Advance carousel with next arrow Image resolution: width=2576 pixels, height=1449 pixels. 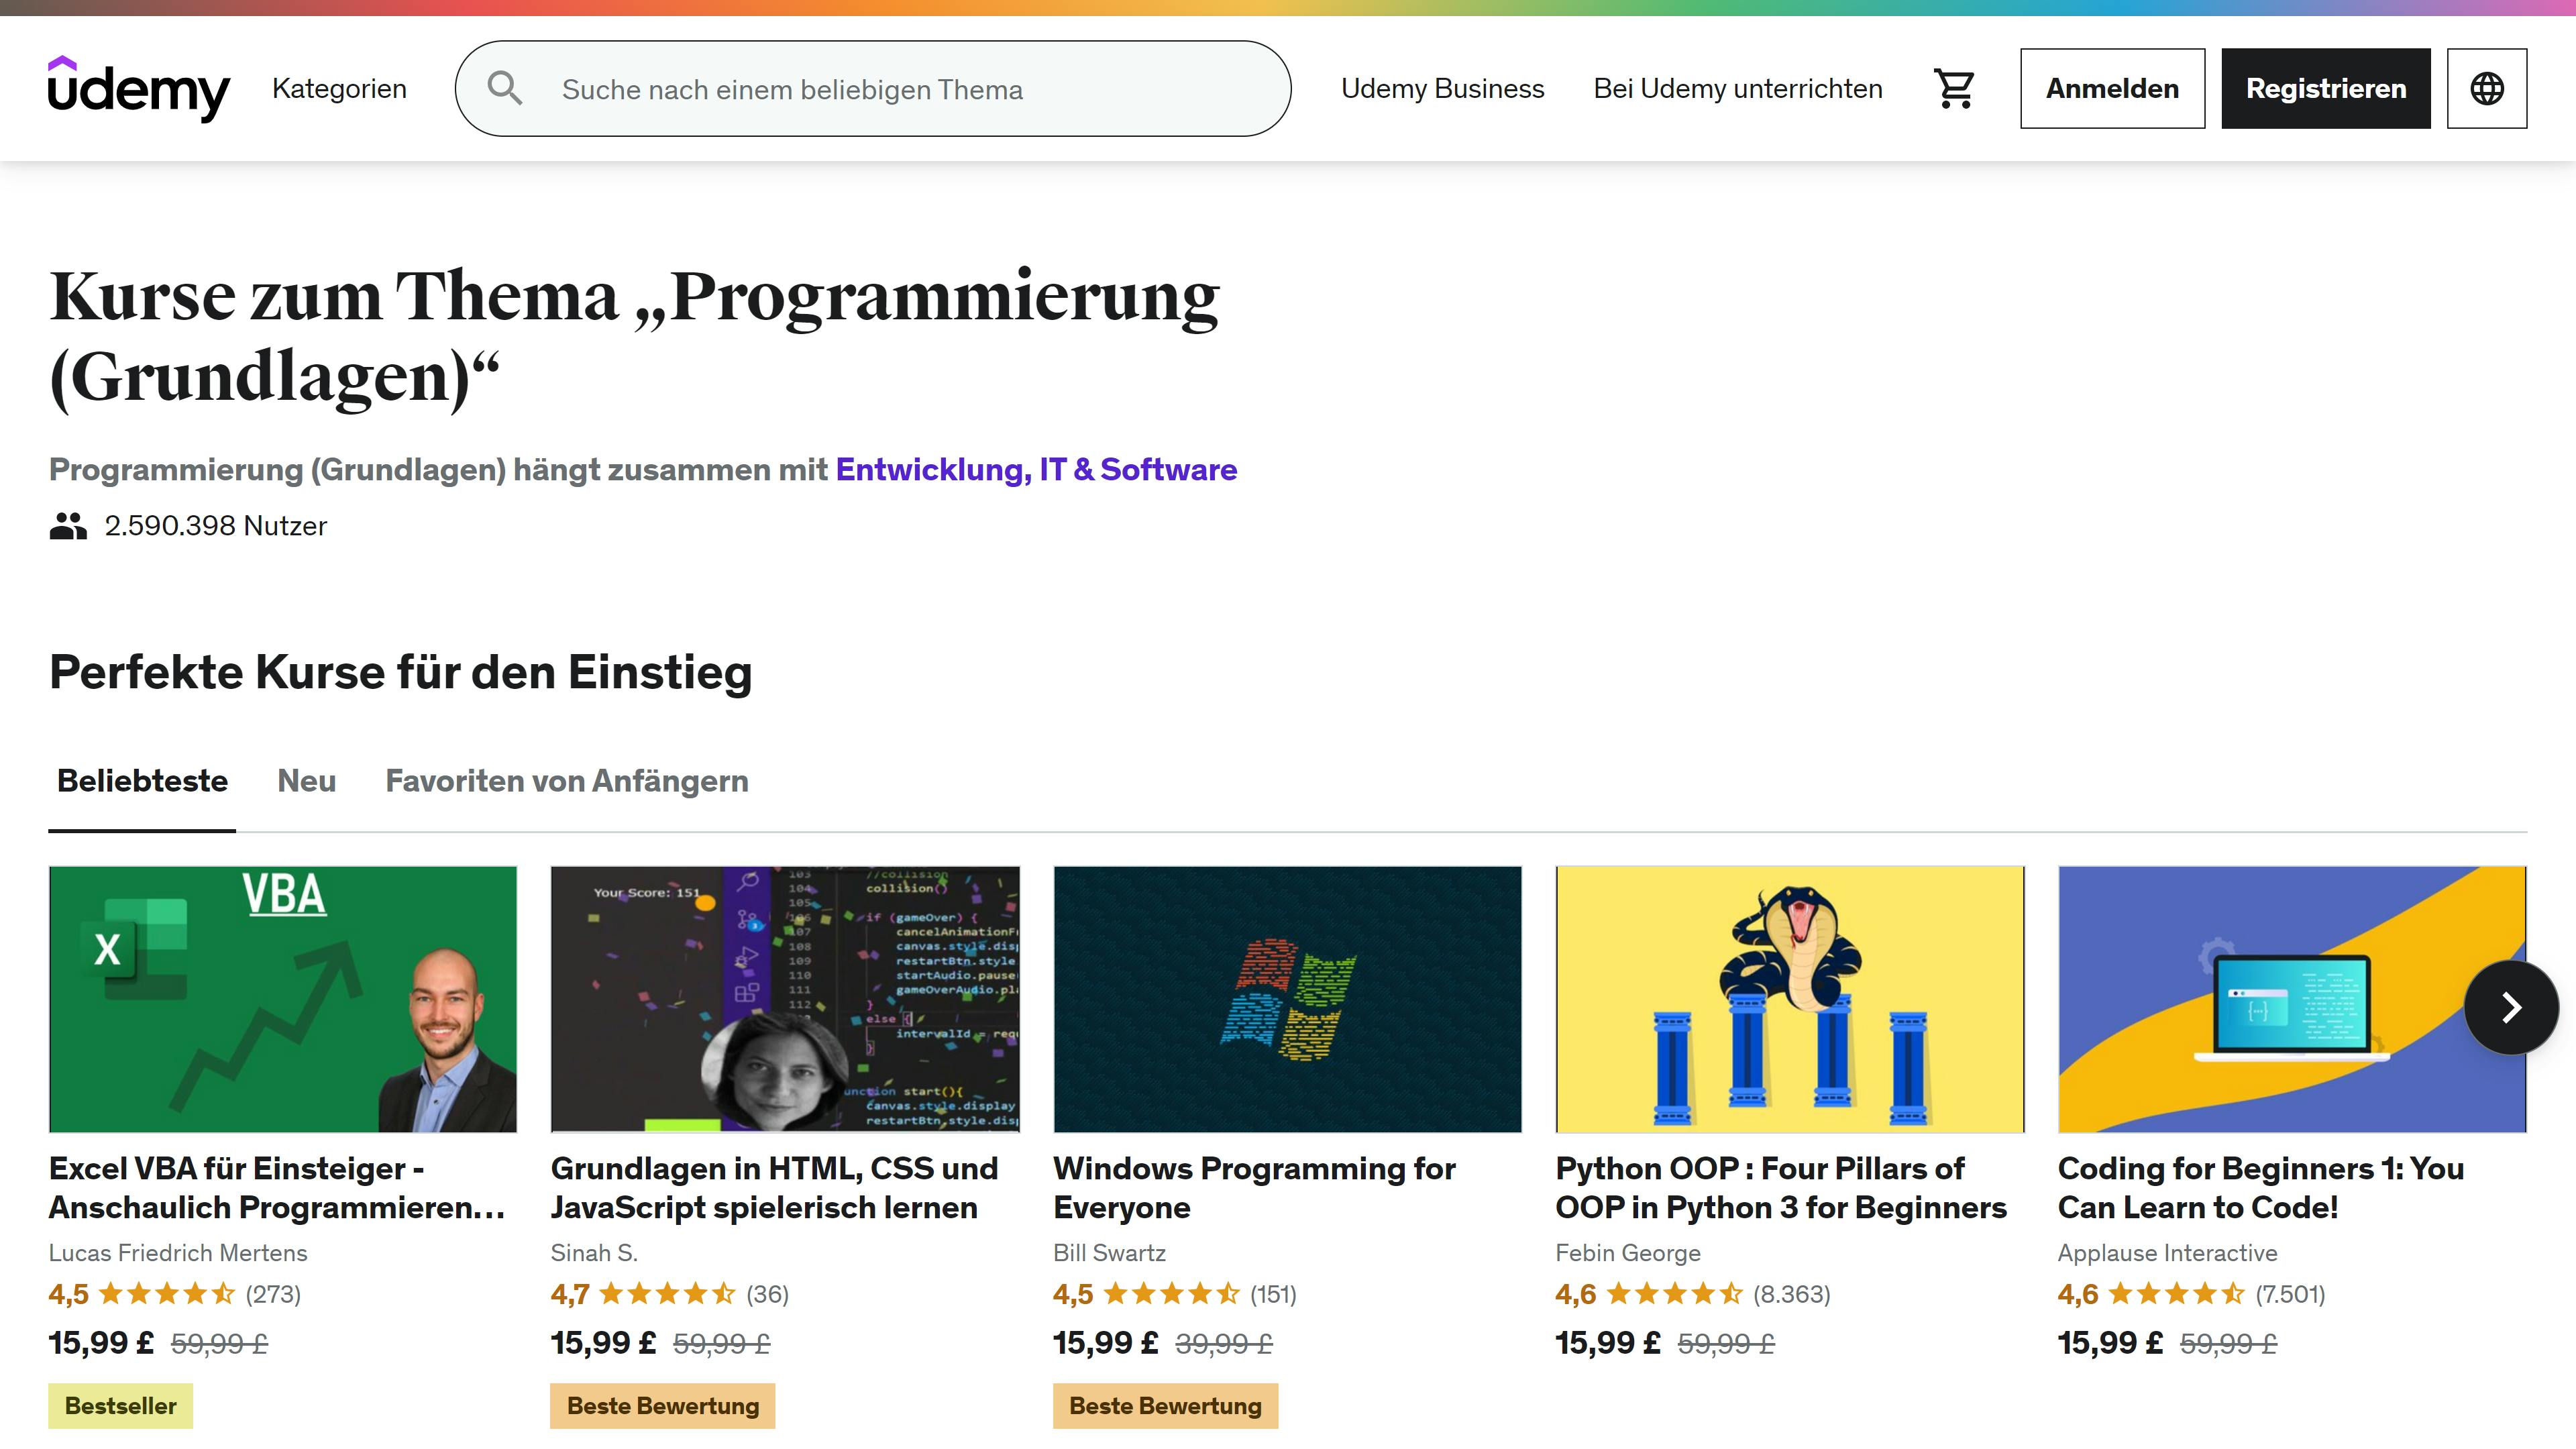click(2511, 1007)
